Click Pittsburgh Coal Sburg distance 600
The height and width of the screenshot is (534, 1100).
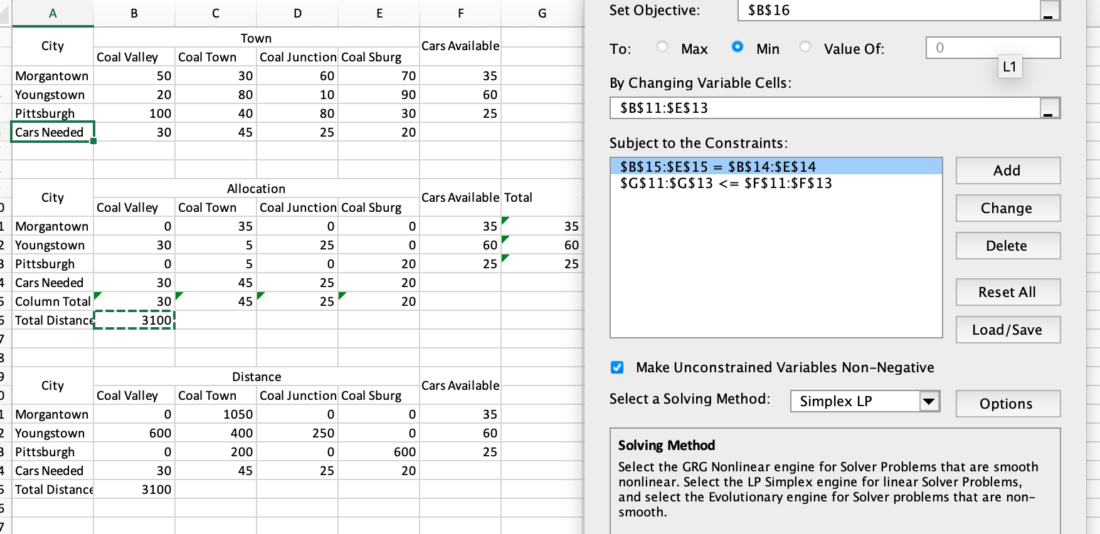(x=379, y=452)
